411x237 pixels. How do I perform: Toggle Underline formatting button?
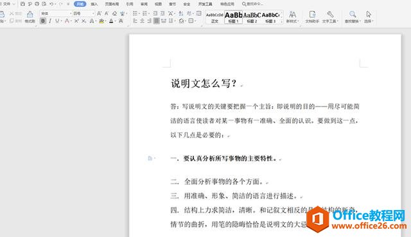[57, 21]
